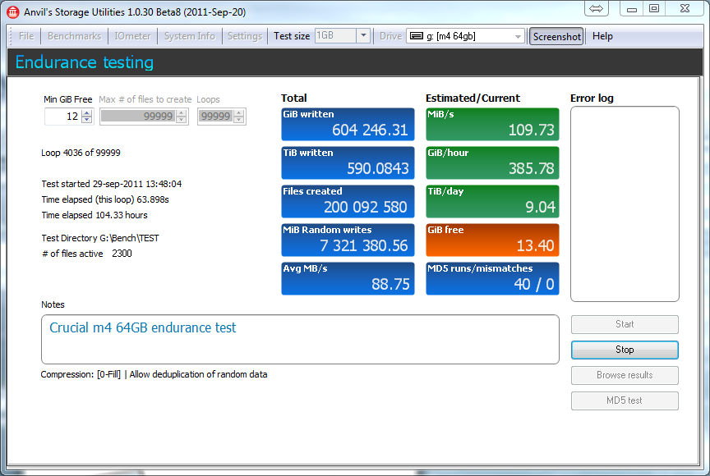Click the Browse results button
This screenshot has height=476, width=710.
point(625,375)
